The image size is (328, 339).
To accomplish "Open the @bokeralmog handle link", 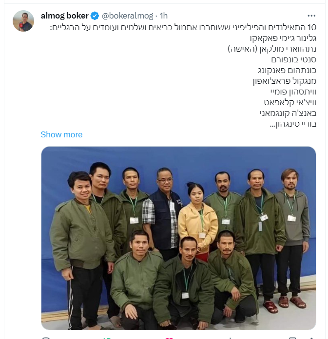I will tap(127, 16).
